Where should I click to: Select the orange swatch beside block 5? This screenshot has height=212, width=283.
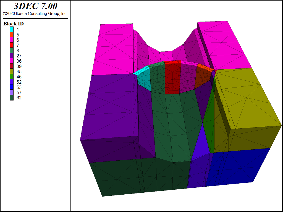pos(12,35)
